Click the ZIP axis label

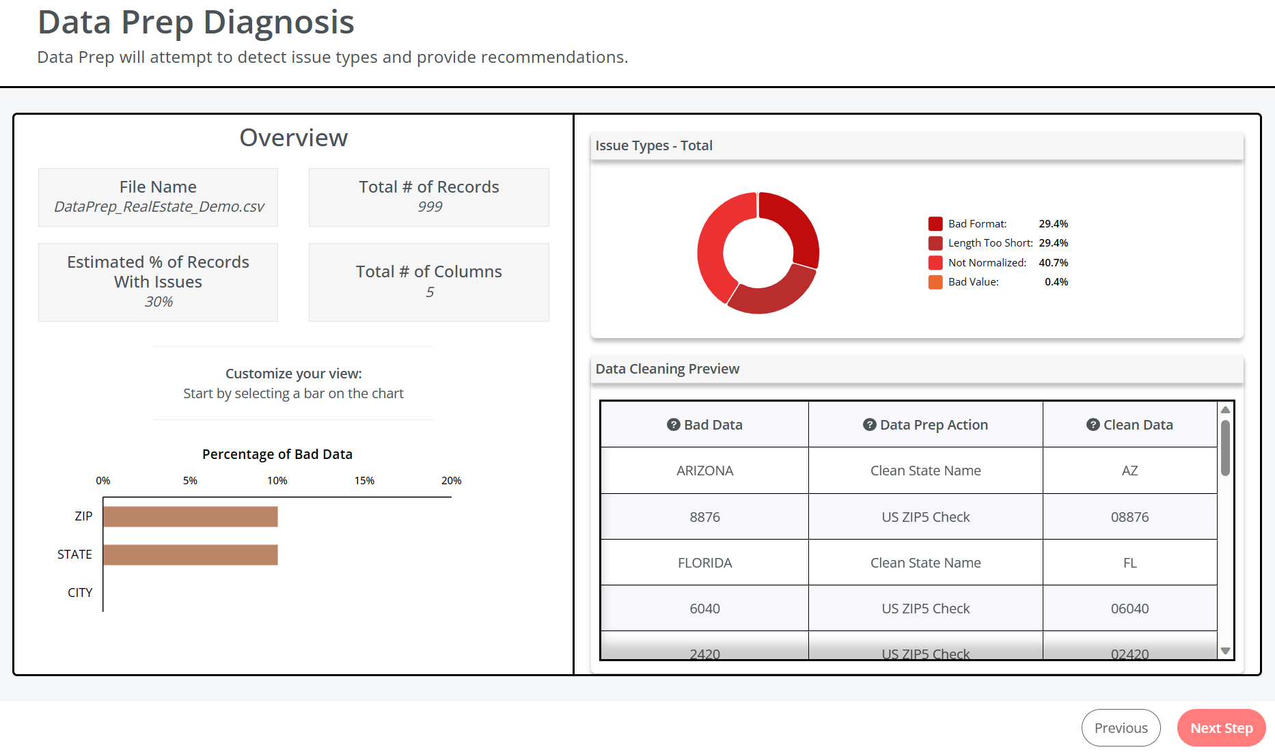83,516
